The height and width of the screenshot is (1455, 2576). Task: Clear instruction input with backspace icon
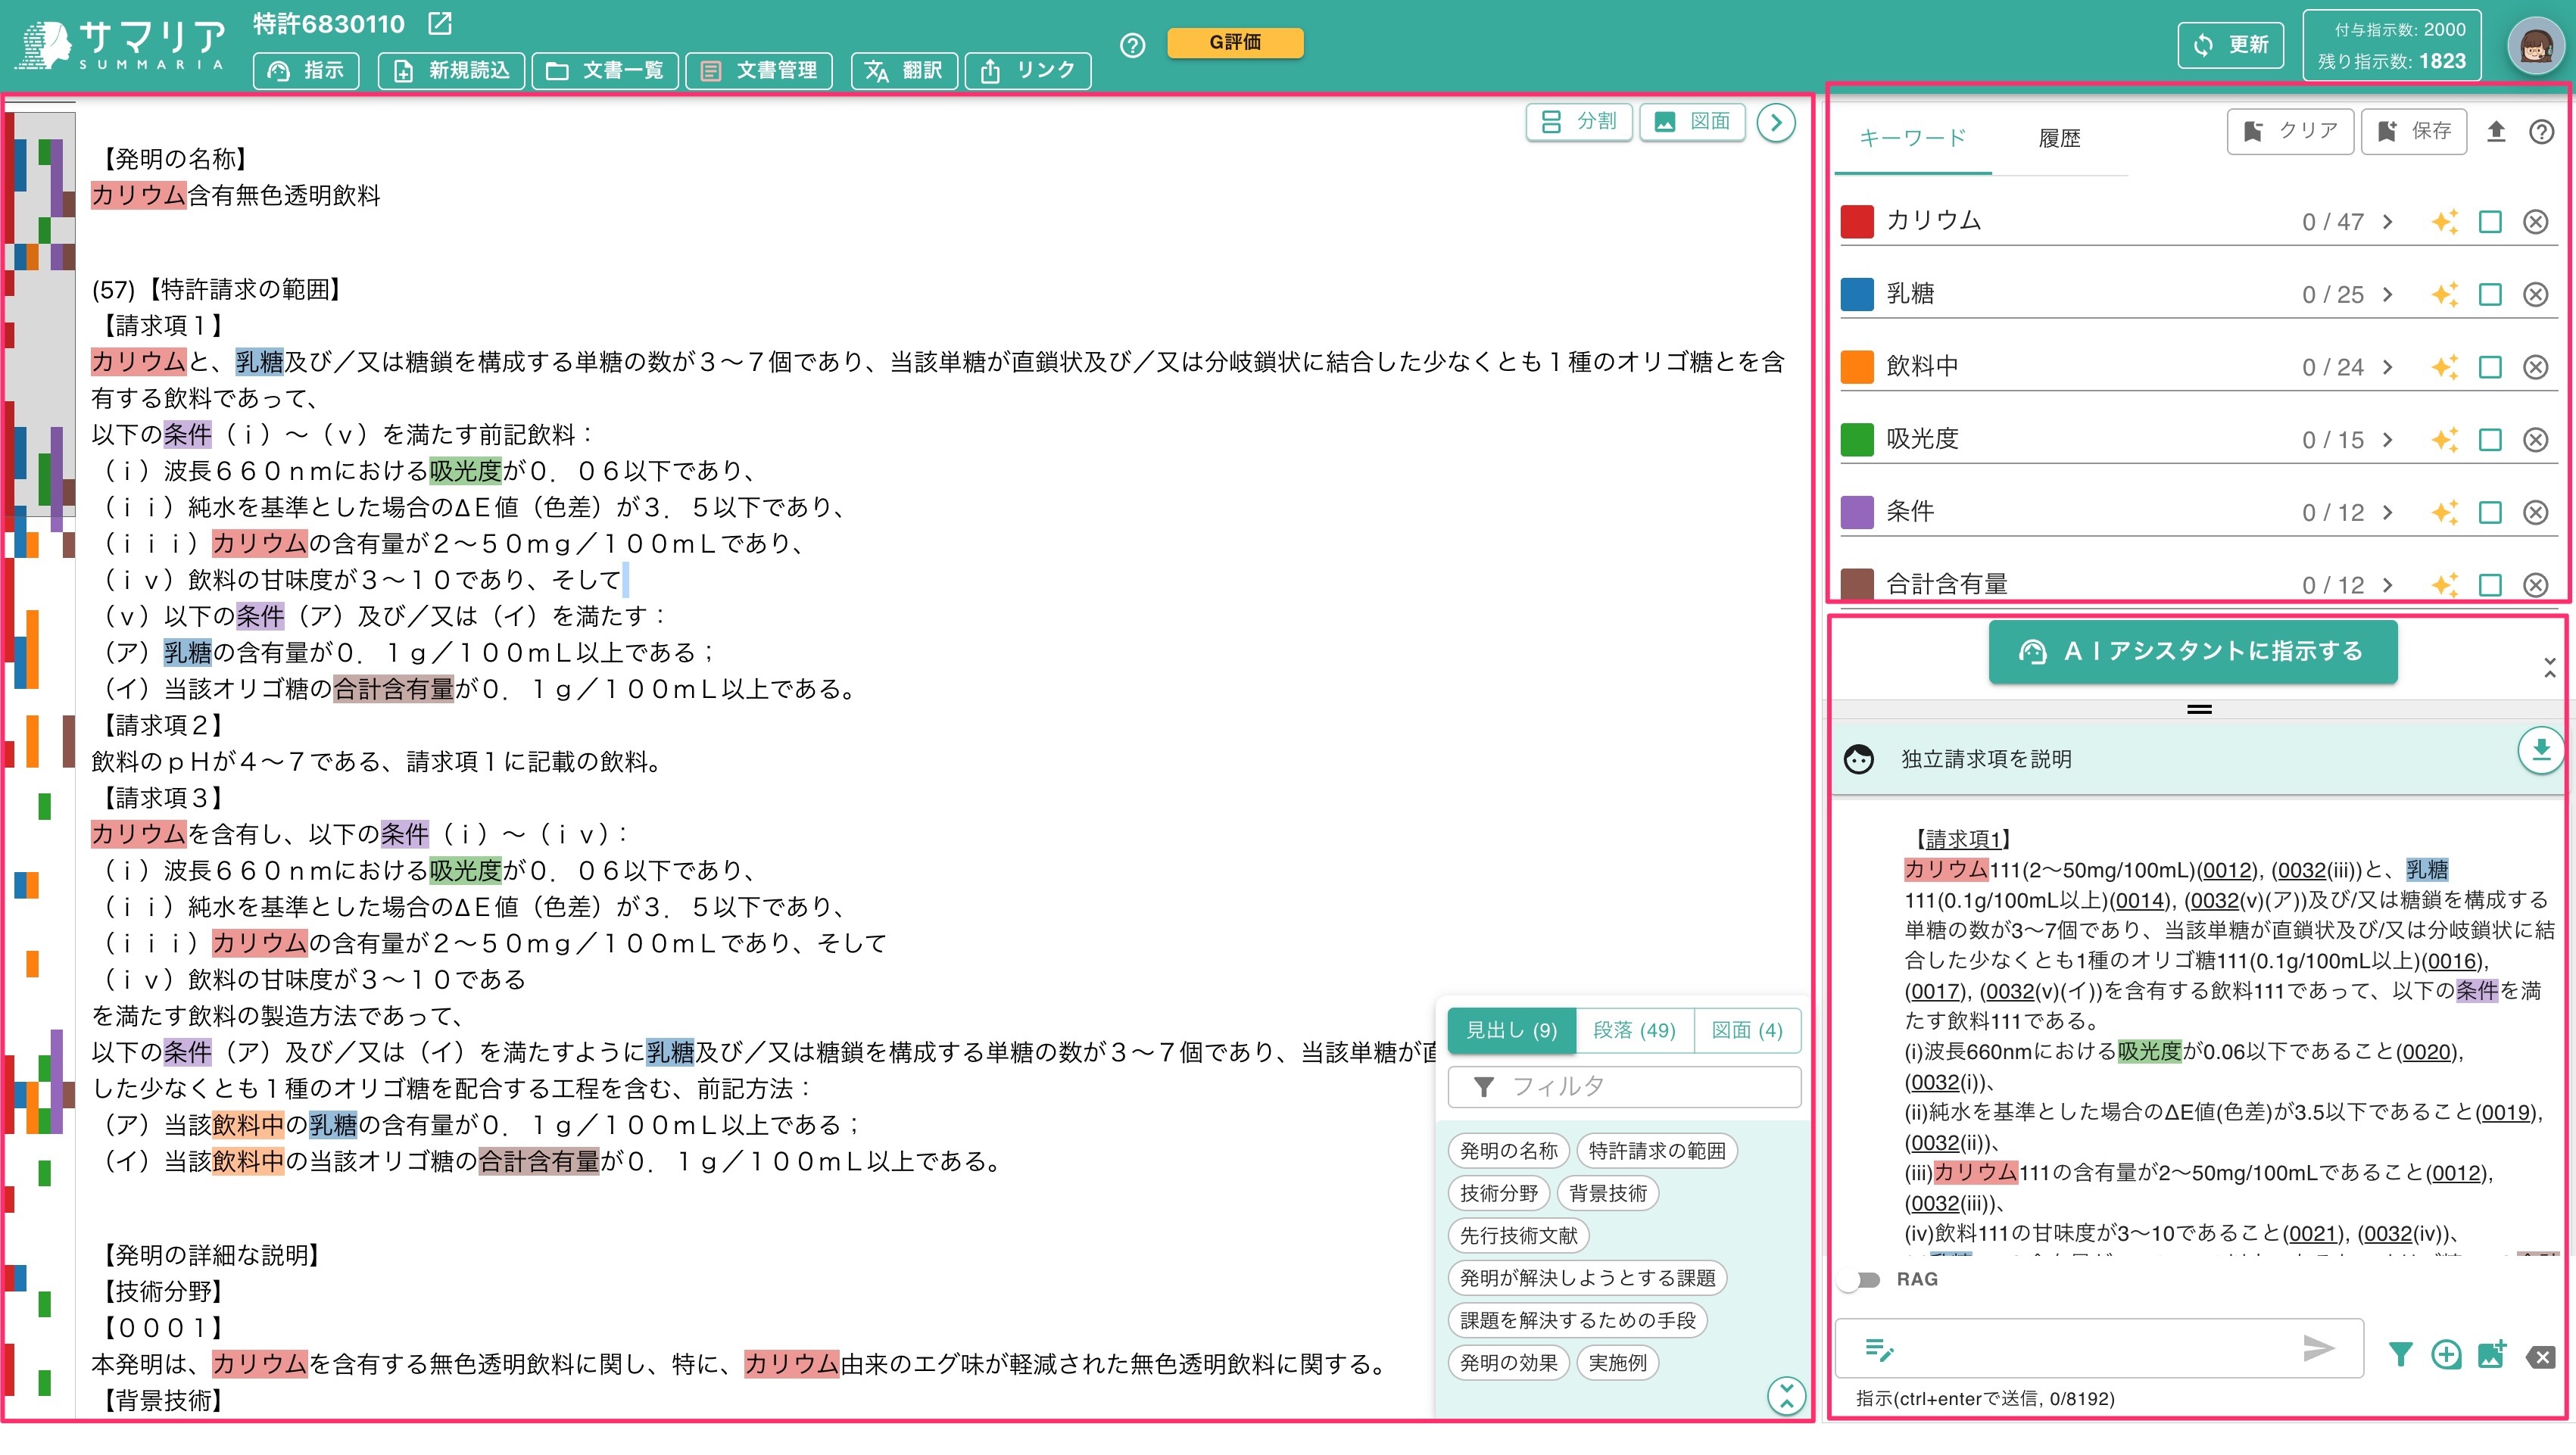click(x=2540, y=1356)
